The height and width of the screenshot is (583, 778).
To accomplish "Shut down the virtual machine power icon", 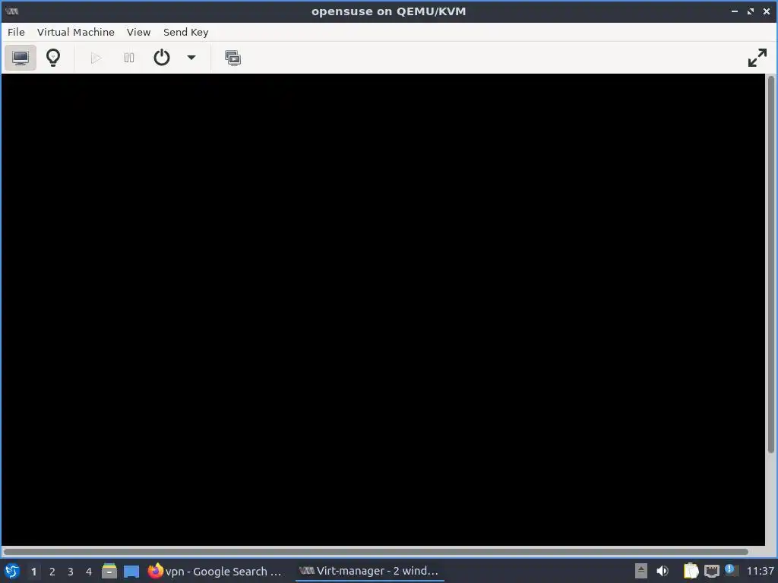I will 162,58.
